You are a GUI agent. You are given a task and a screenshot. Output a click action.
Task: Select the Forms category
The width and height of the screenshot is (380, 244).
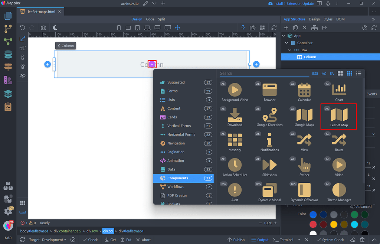[172, 91]
